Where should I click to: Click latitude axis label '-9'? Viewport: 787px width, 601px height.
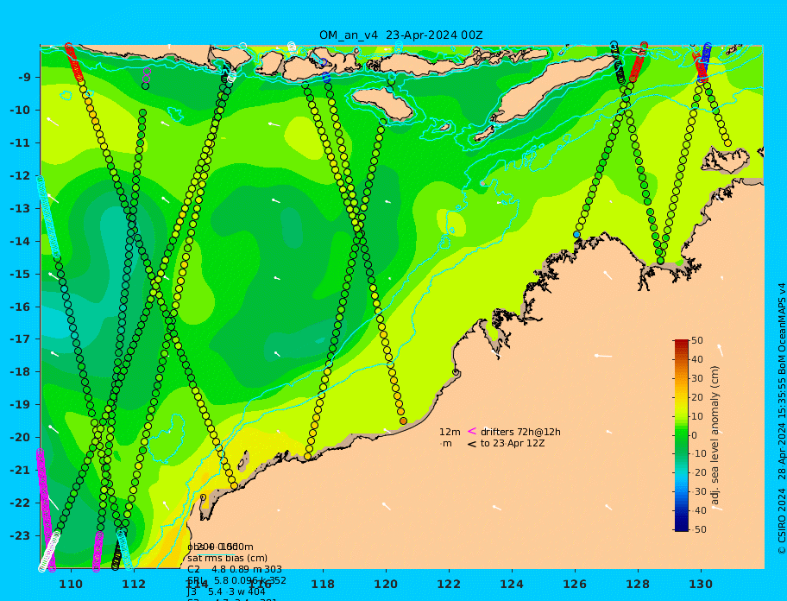pyautogui.click(x=25, y=78)
